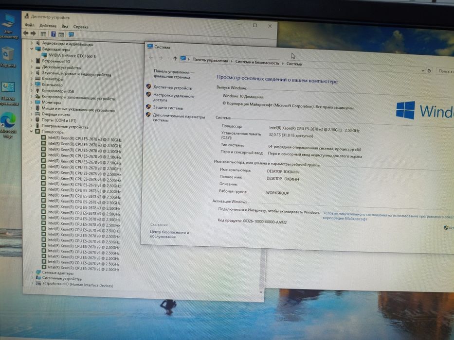Select NVIDIA GeForce GTX 1660 Ti device

click(x=72, y=56)
